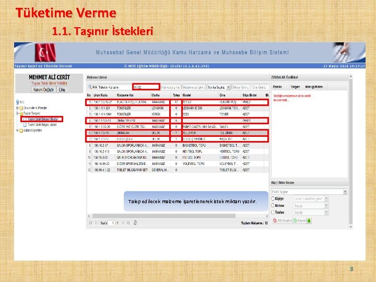Click the KBS root node icon

point(18,102)
